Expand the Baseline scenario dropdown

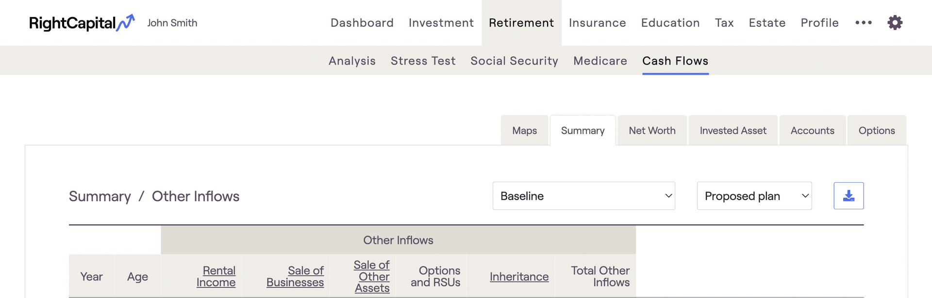[x=583, y=196]
